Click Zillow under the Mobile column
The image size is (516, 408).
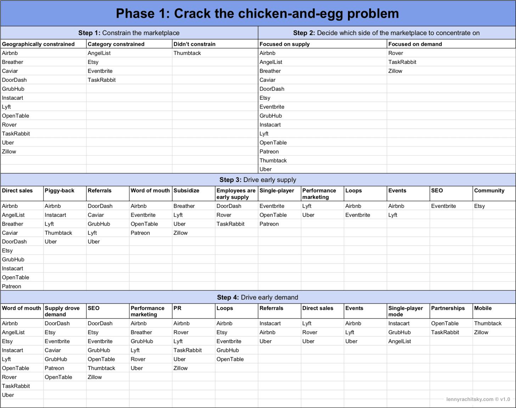click(x=481, y=332)
